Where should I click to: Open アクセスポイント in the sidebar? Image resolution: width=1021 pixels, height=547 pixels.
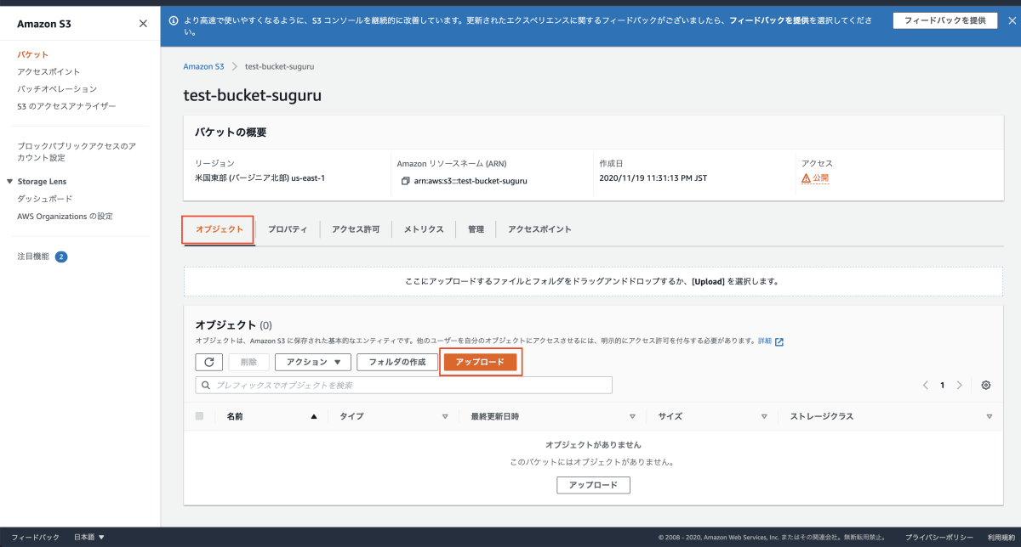(48, 71)
